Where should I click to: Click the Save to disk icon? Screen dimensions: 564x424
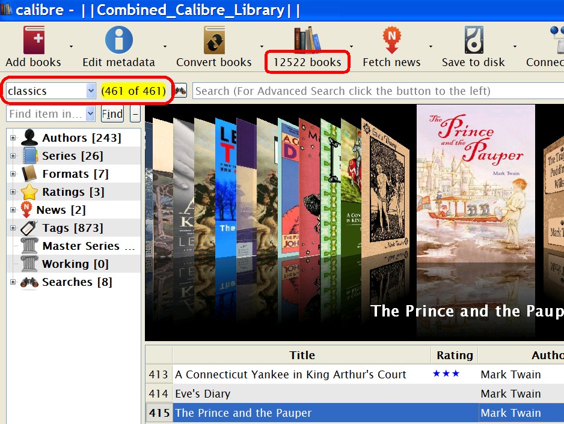[x=473, y=40]
